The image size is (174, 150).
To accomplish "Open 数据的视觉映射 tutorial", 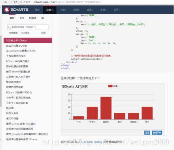I will coord(15,87).
